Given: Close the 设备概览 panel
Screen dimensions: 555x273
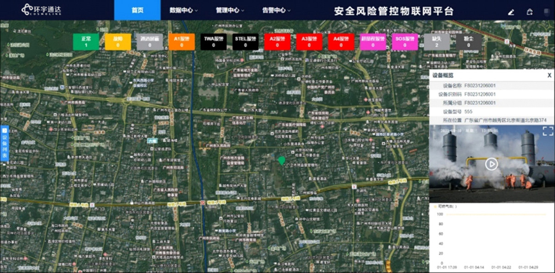Looking at the screenshot, I should (549, 75).
